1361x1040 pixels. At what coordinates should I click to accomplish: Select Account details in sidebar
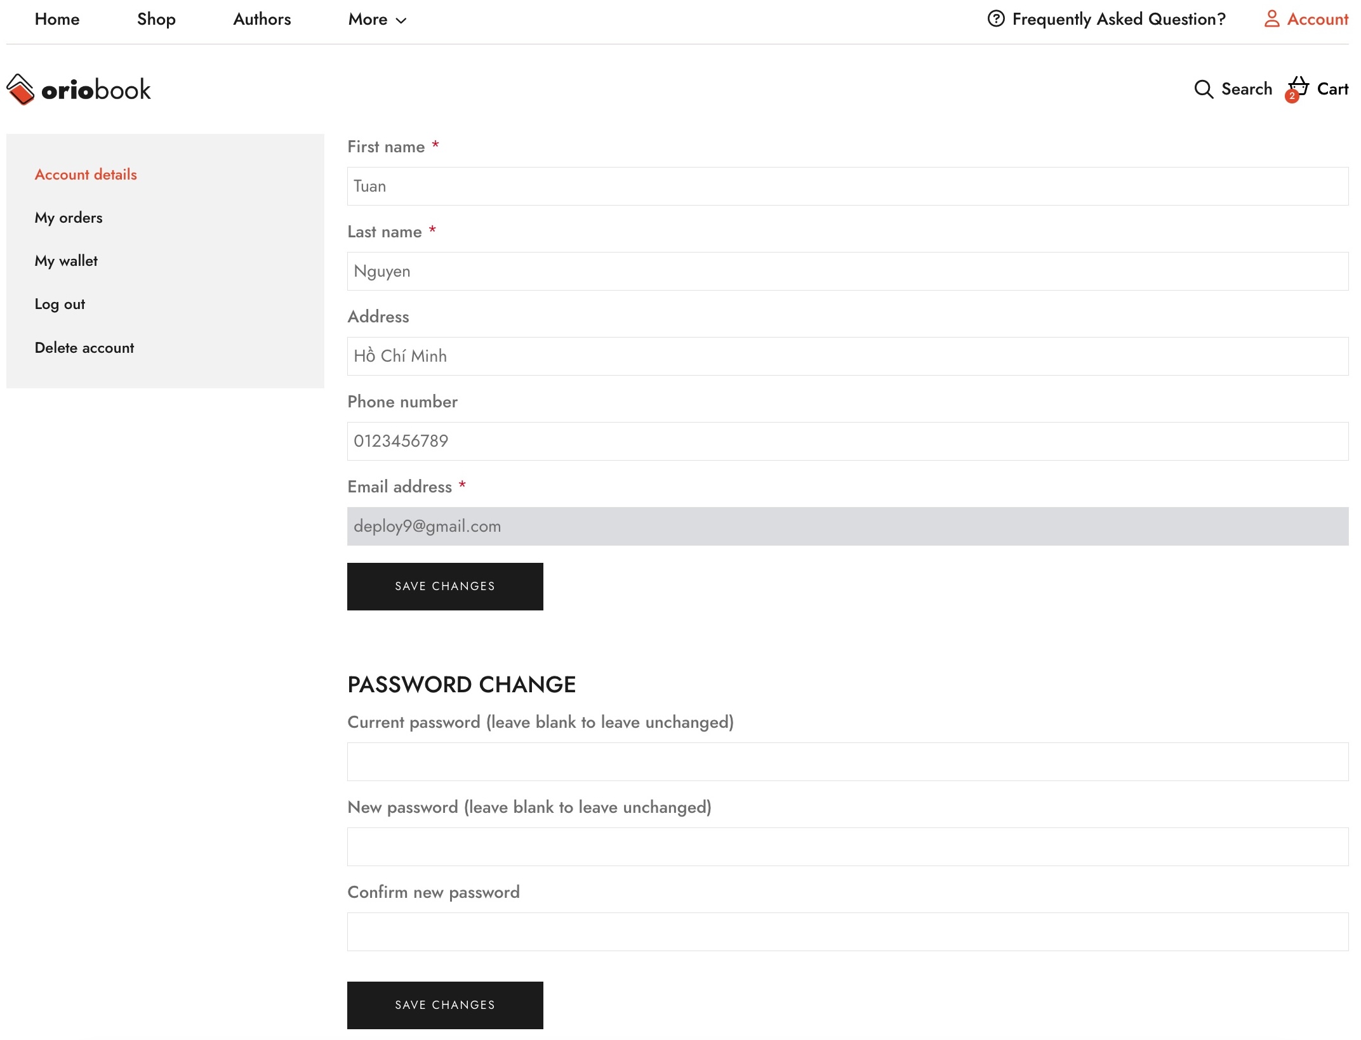(x=86, y=174)
